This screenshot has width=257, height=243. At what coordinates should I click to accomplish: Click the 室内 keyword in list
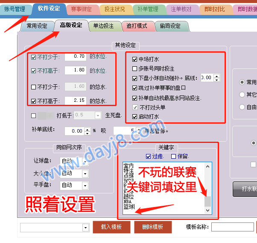128,166
